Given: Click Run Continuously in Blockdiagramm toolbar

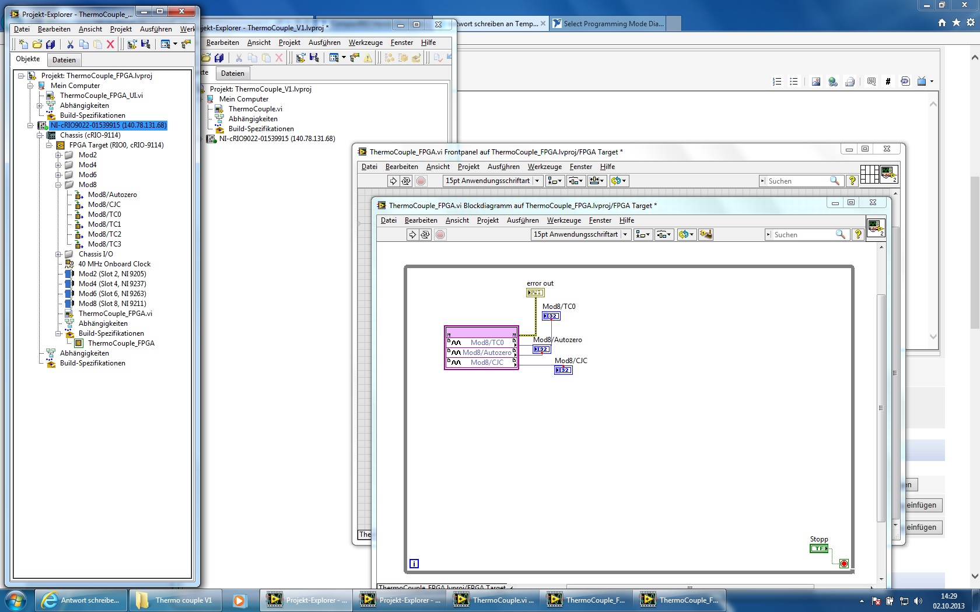Looking at the screenshot, I should [x=426, y=234].
